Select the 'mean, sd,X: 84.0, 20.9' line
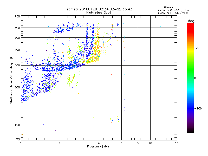 (173, 13)
